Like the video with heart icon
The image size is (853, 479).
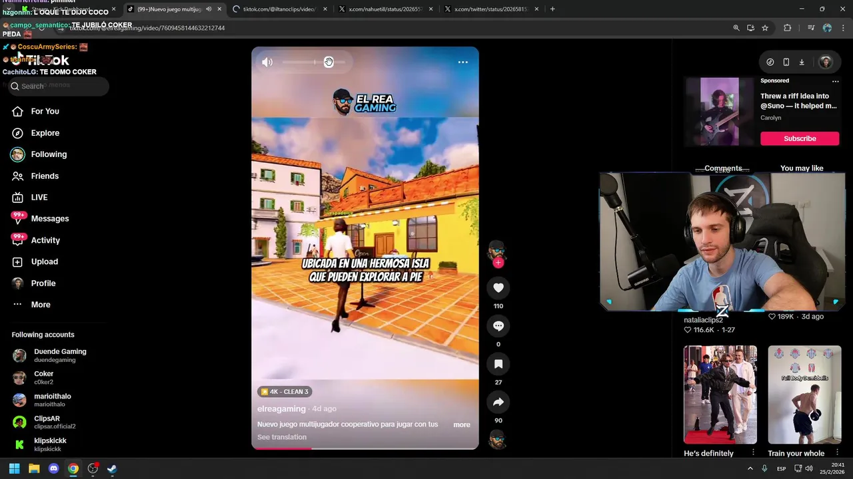498,287
